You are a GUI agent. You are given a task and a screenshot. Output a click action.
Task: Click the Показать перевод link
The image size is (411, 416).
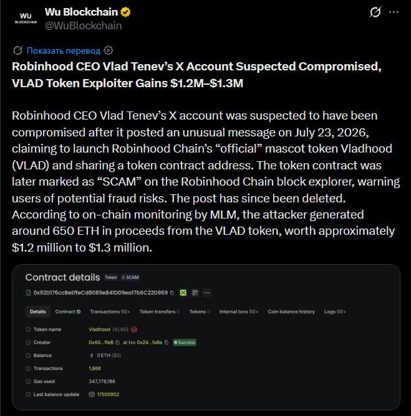(64, 50)
